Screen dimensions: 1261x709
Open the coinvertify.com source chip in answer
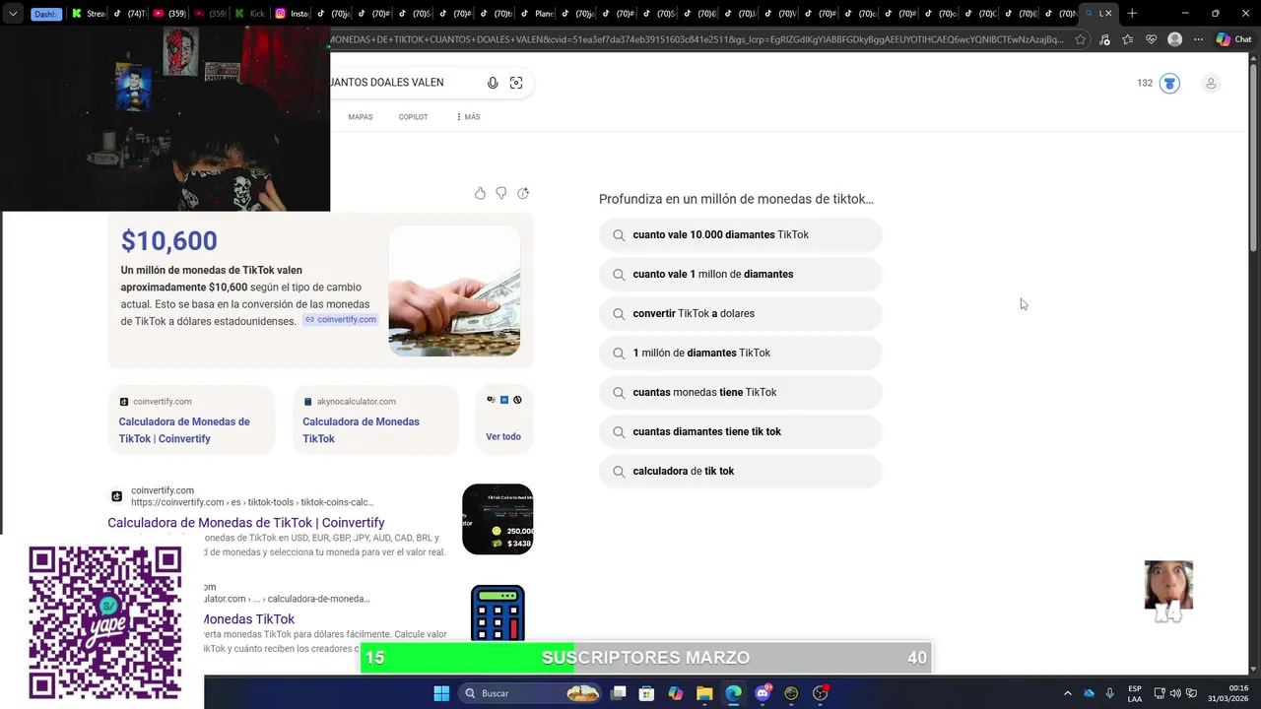[340, 320]
